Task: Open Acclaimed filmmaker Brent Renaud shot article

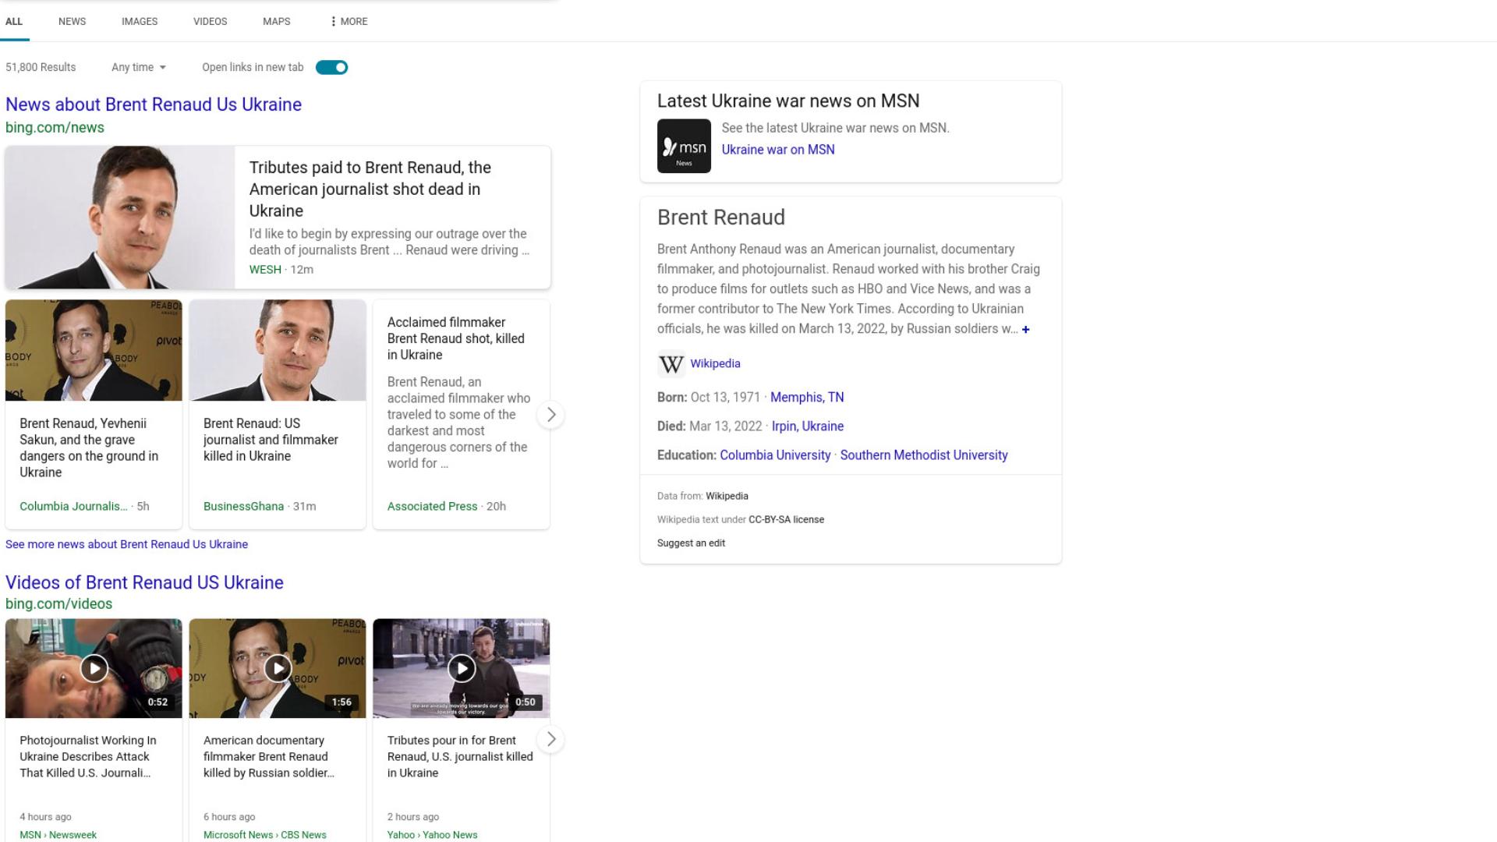Action: [x=456, y=338]
